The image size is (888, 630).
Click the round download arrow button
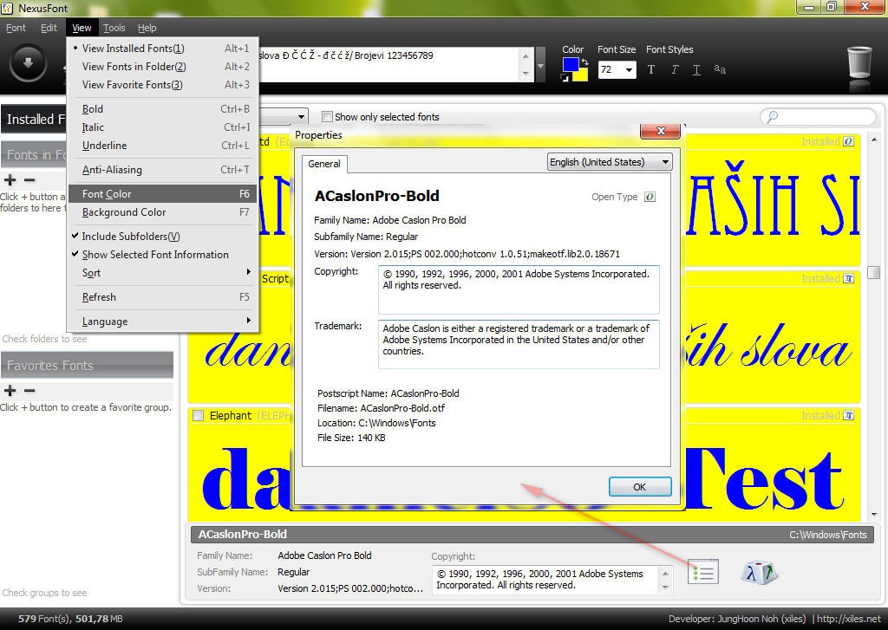pyautogui.click(x=27, y=63)
